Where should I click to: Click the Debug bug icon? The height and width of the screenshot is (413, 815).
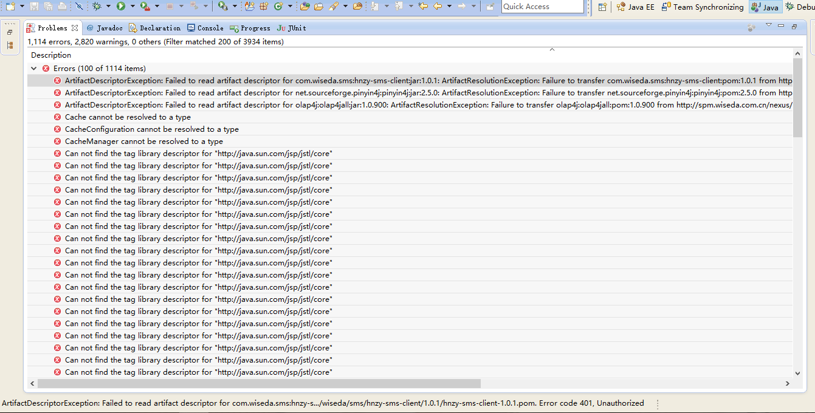[x=97, y=6]
